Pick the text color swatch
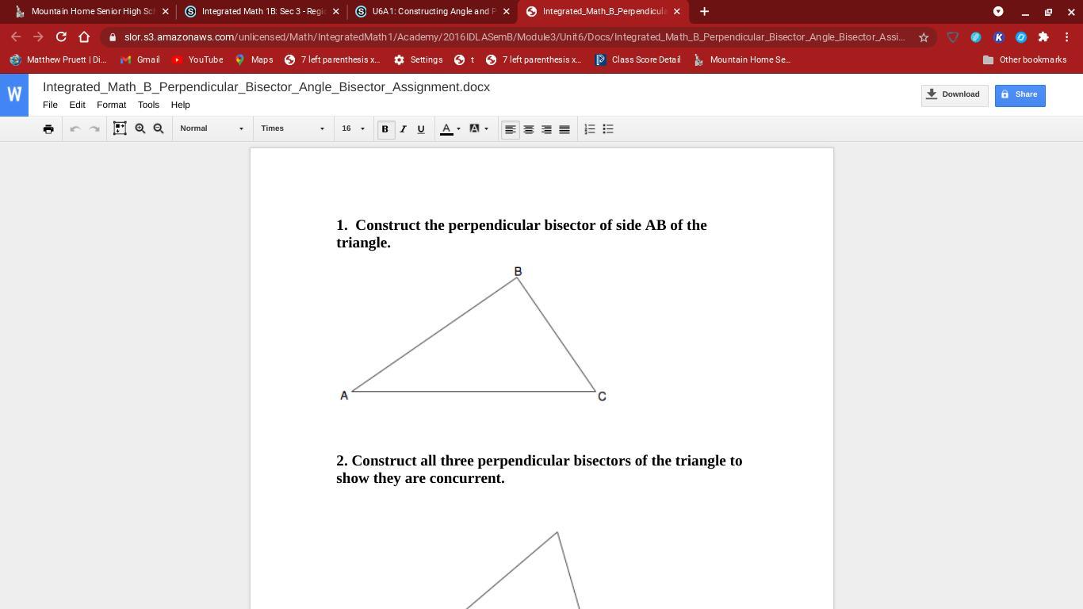 pyautogui.click(x=446, y=129)
